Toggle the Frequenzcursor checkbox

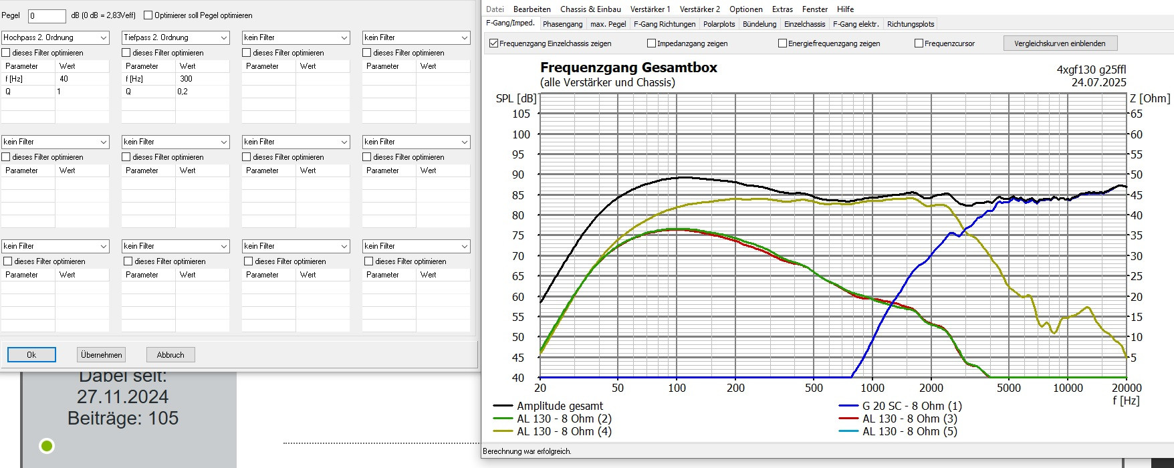tap(919, 43)
